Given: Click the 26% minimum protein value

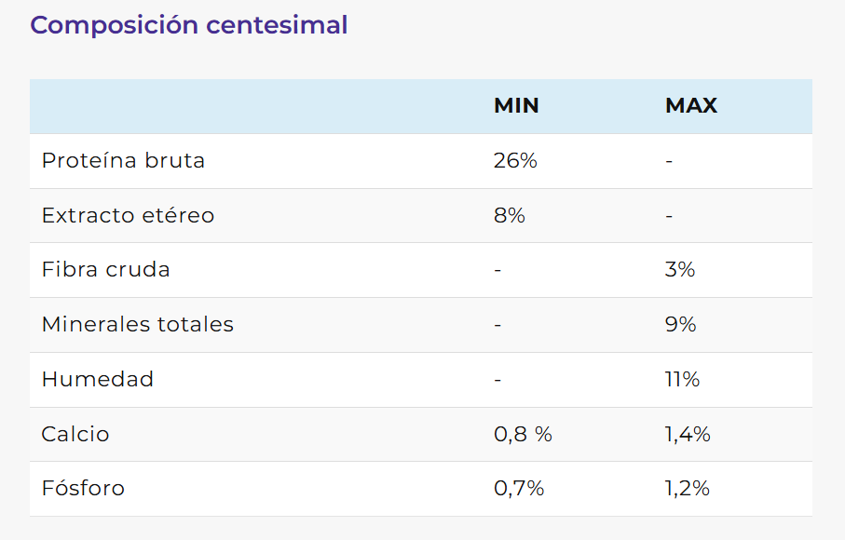Looking at the screenshot, I should [515, 160].
